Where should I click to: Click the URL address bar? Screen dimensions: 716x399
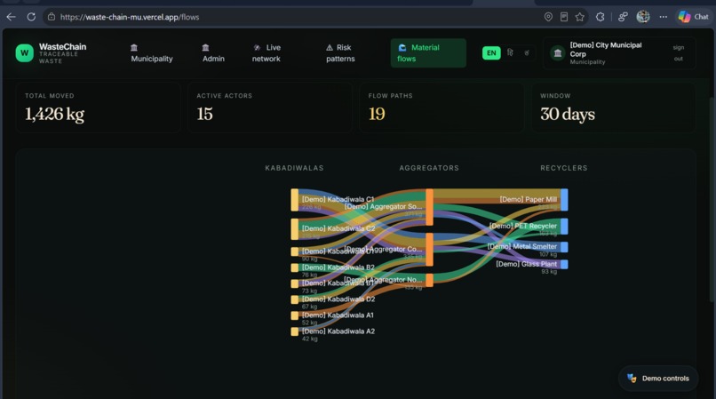point(292,17)
